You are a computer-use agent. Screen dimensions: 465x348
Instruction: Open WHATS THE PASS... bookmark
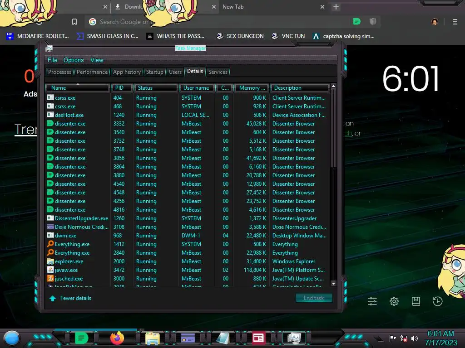175,36
